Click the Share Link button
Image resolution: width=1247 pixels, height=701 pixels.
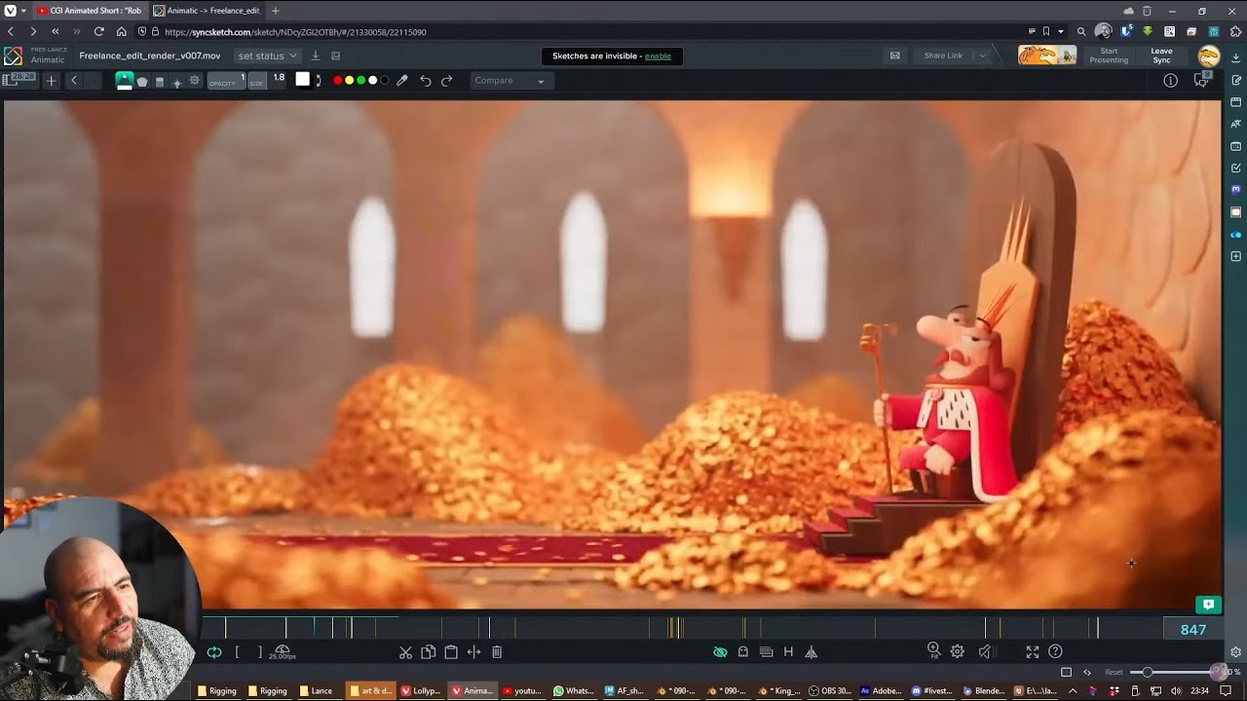coord(943,55)
